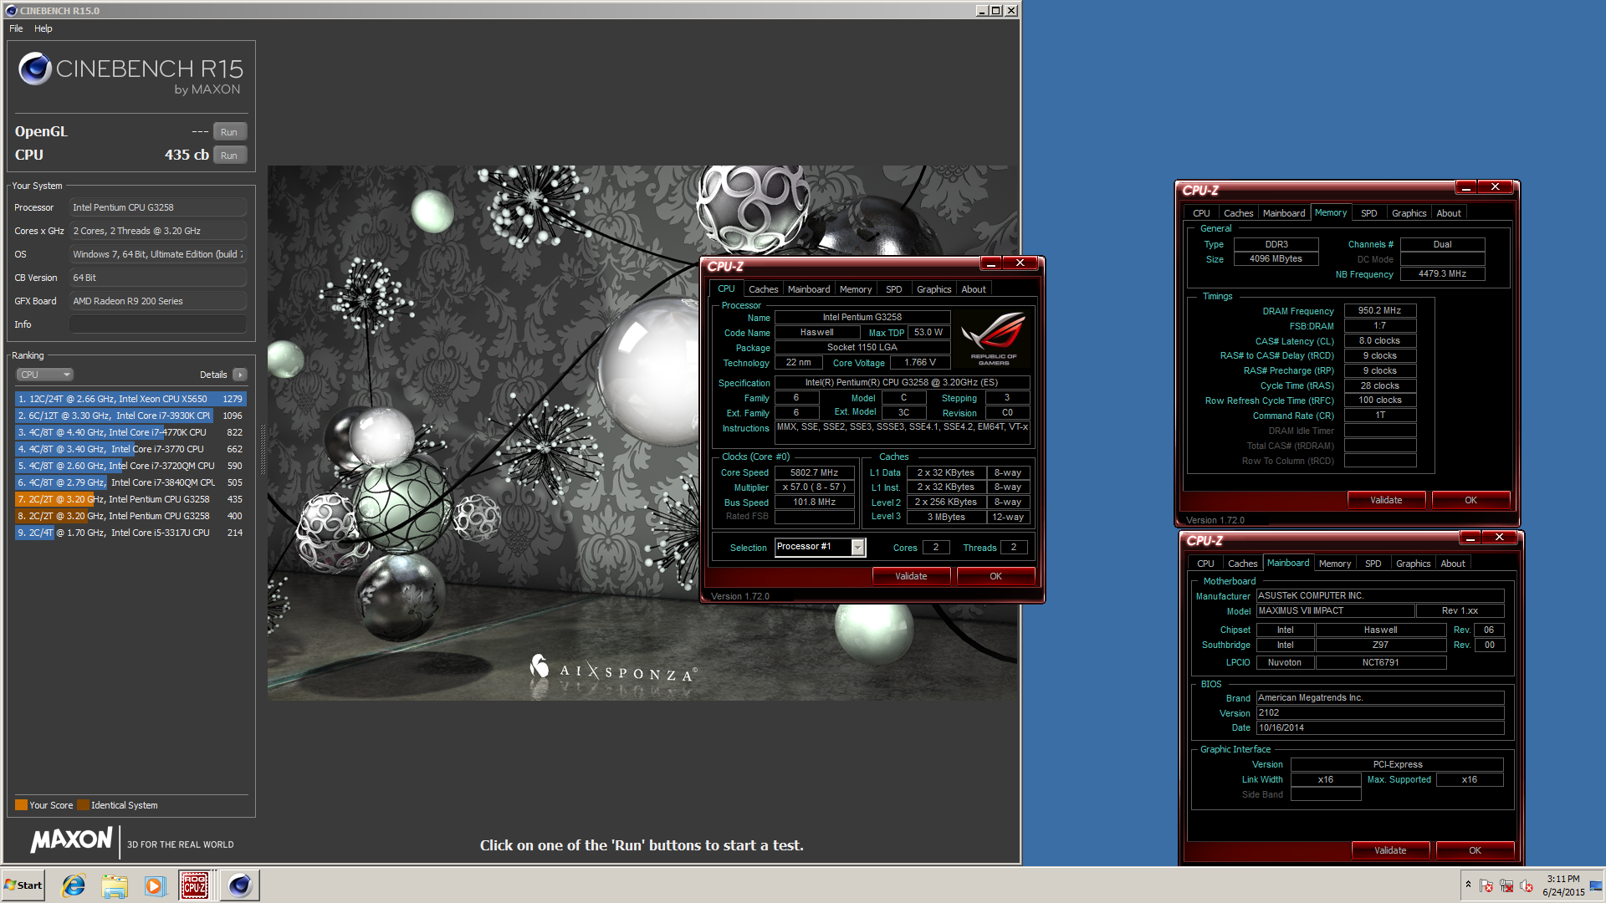
Task: Switch to Caches tab in center CPU-Z
Action: coord(763,289)
